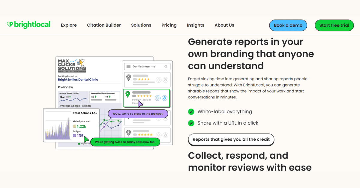Click the 'Generate reports in your own branding' heading

pos(251,54)
